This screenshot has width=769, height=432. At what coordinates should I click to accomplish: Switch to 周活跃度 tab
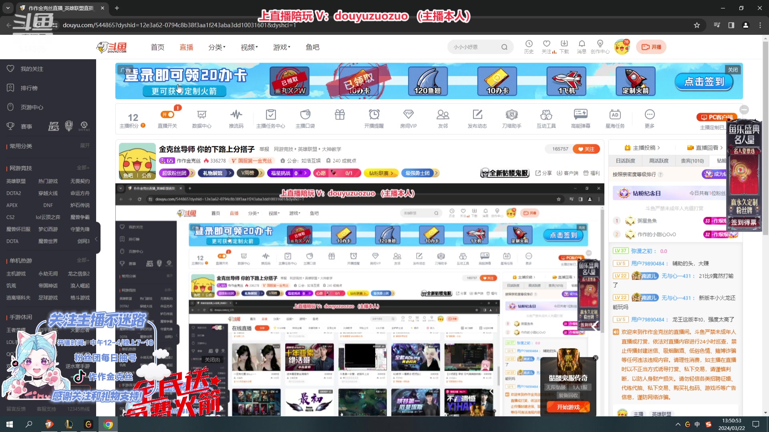tap(659, 161)
